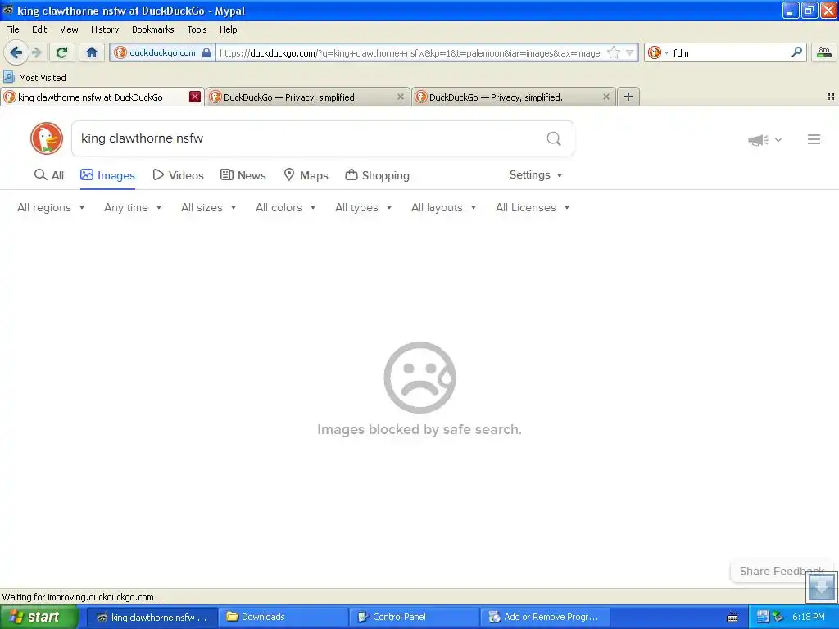Switch to Add or Remove Programs window
Viewport: 839px width, 629px height.
(x=545, y=617)
